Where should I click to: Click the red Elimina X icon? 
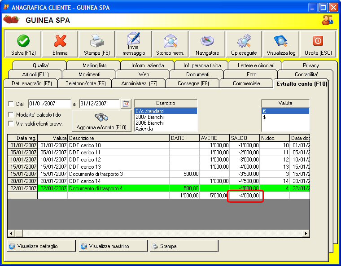(x=60, y=41)
